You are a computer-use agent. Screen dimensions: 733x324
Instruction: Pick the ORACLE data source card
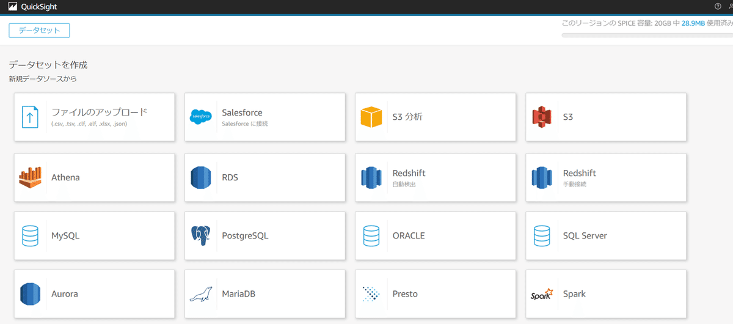pyautogui.click(x=435, y=235)
